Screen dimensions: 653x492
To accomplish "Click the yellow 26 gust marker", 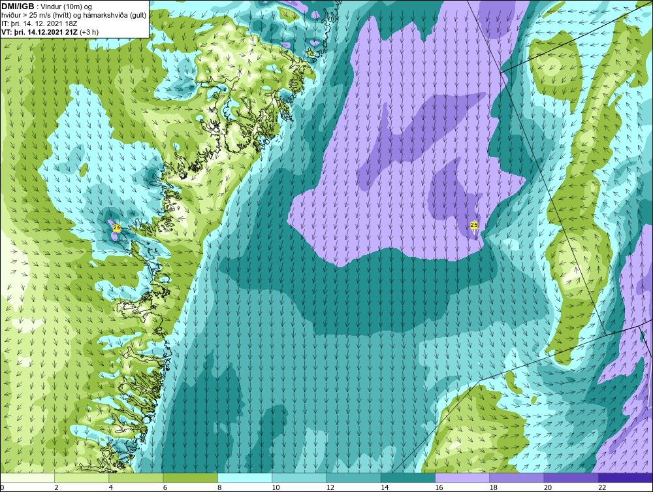I will point(117,227).
